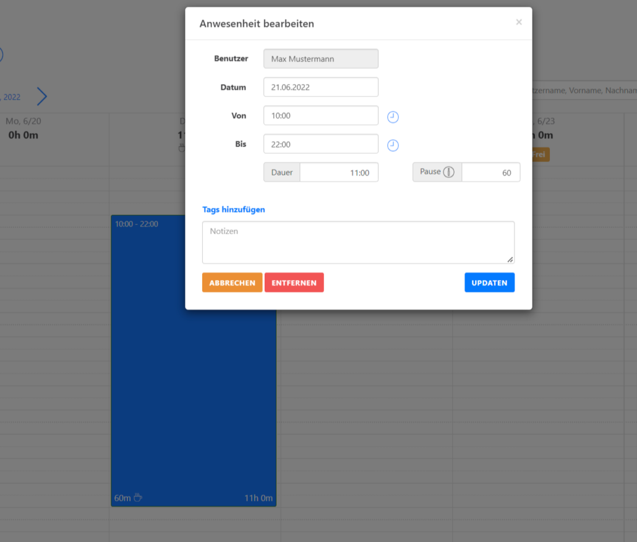Open time picker clock beside Von field
The image size is (637, 542).
pyautogui.click(x=393, y=117)
